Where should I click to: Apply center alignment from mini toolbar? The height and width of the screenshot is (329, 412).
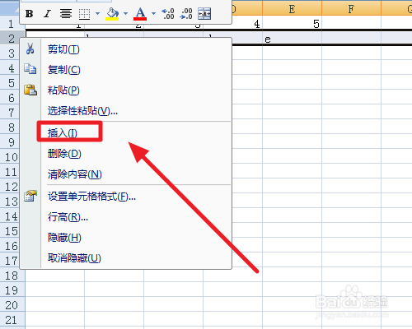(66, 13)
